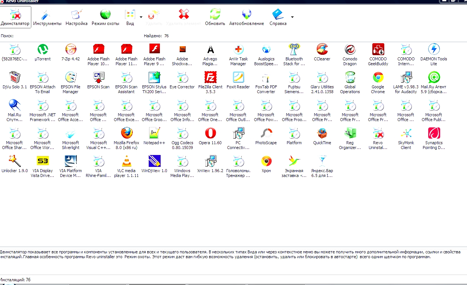Select the Adobe Flash Player 9 icon
Screen dimensions: 467x285
155,49
